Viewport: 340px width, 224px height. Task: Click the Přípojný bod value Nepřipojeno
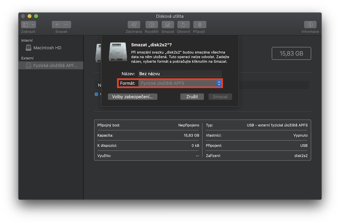click(189, 125)
